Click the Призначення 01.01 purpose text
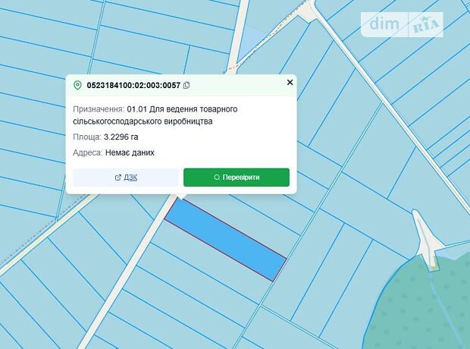This screenshot has width=470, height=349. [155, 115]
